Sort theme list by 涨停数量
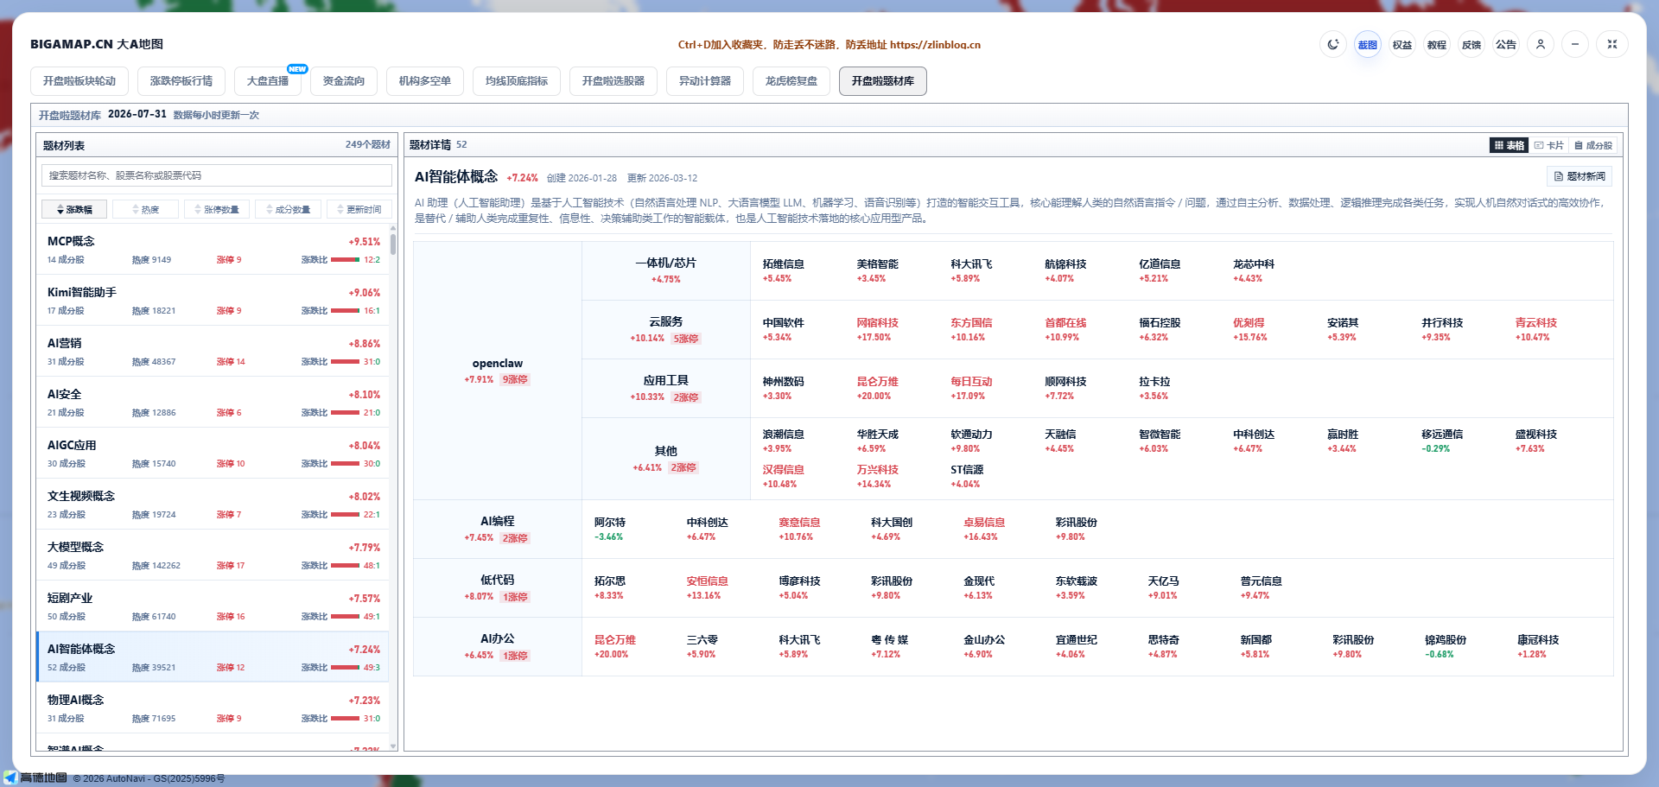This screenshot has height=787, width=1659. [217, 209]
